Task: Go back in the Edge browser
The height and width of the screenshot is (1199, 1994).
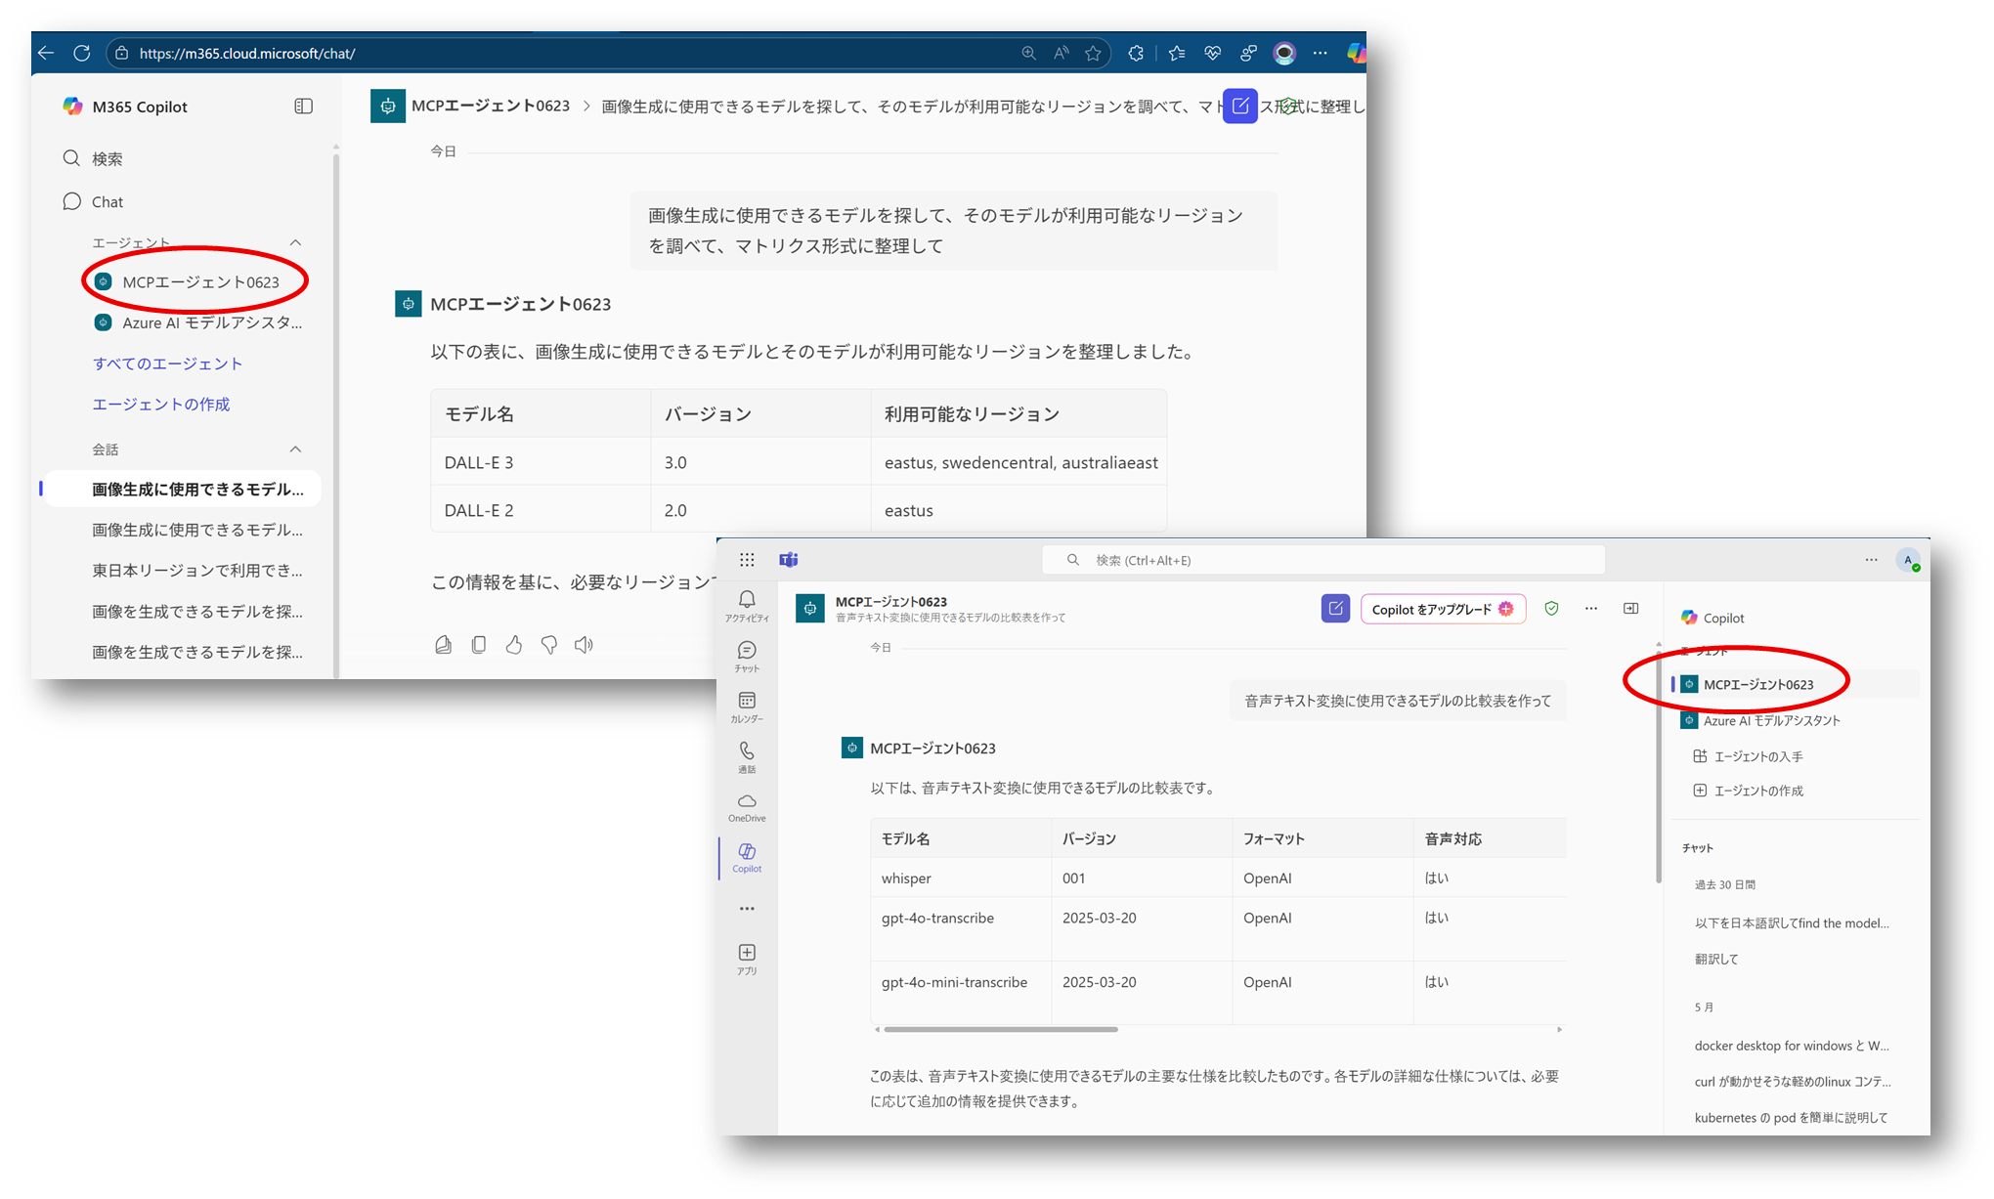Action: pyautogui.click(x=46, y=53)
